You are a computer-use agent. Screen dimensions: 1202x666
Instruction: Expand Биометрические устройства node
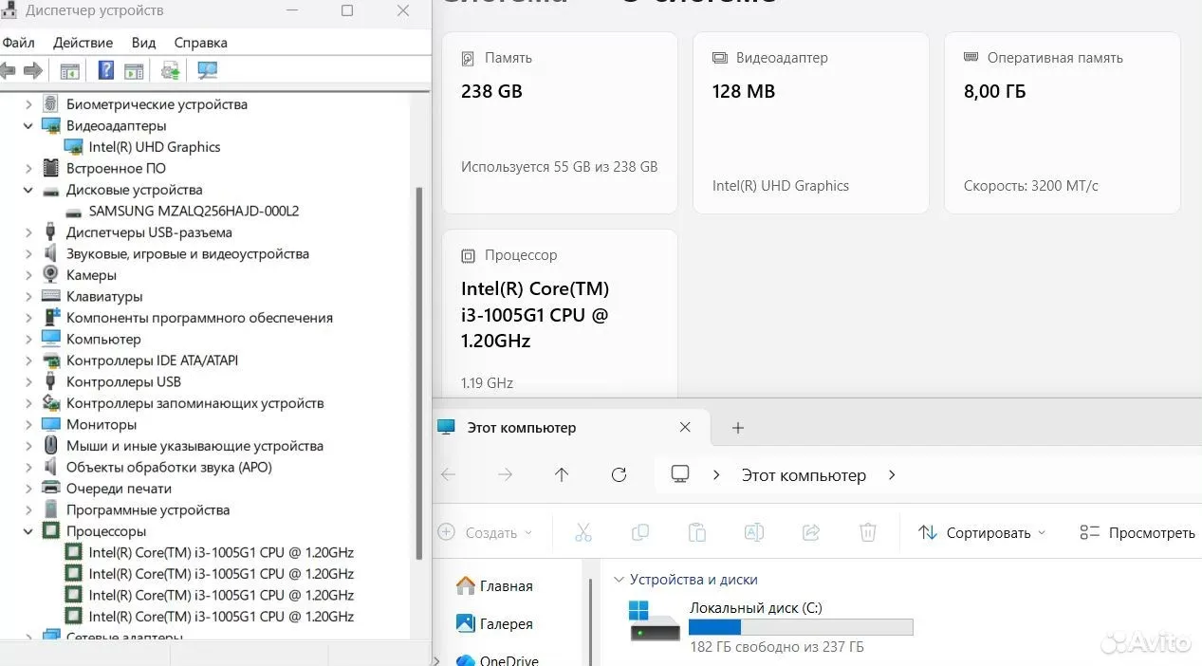tap(28, 104)
